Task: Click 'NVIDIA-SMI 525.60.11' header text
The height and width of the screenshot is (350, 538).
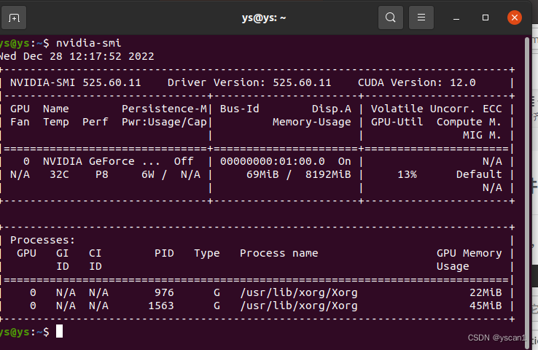Action: [x=76, y=82]
